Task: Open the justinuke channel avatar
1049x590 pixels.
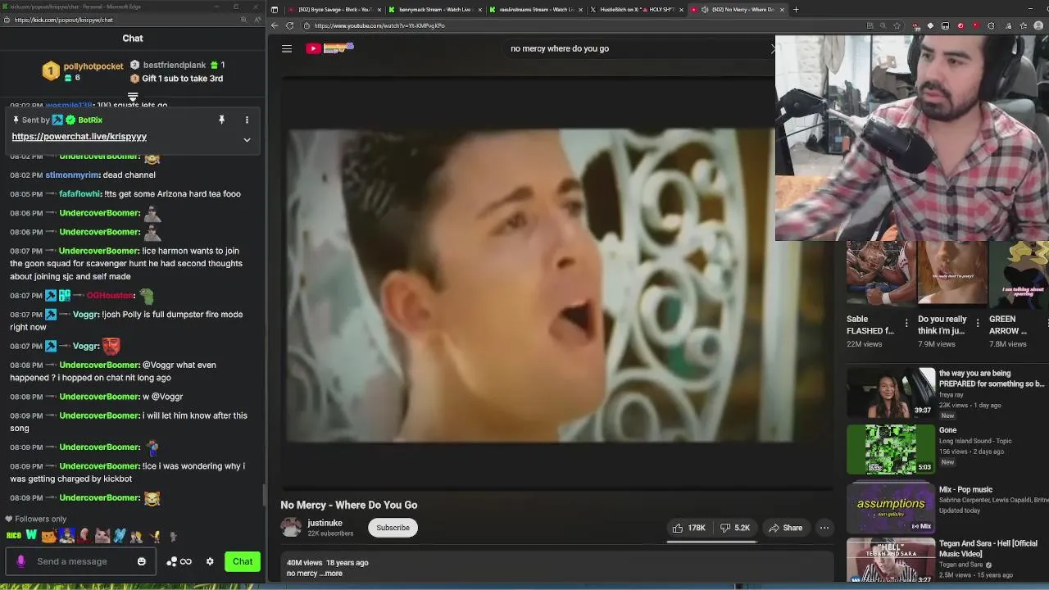Action: point(291,528)
